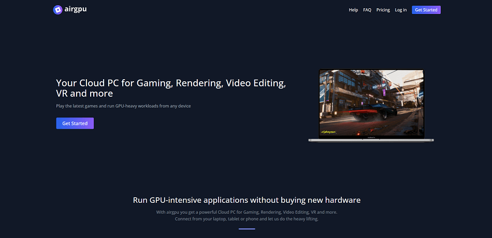Click the yellow Cyberpunk logo on laptop screen
This screenshot has width=492, height=238.
click(x=330, y=132)
